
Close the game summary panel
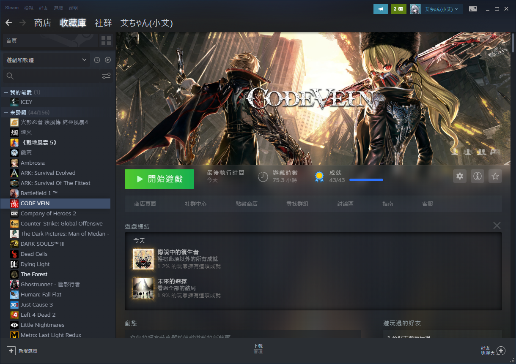(497, 225)
